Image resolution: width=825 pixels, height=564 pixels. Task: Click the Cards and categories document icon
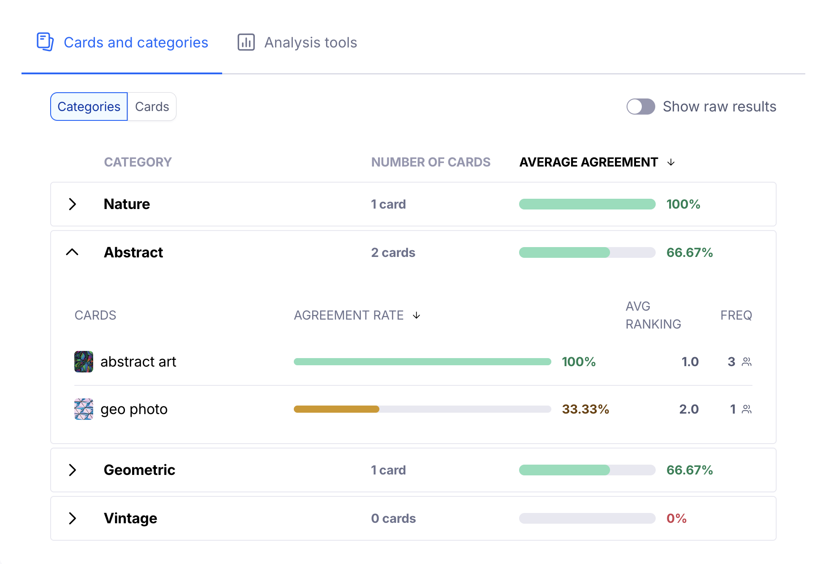pos(45,42)
